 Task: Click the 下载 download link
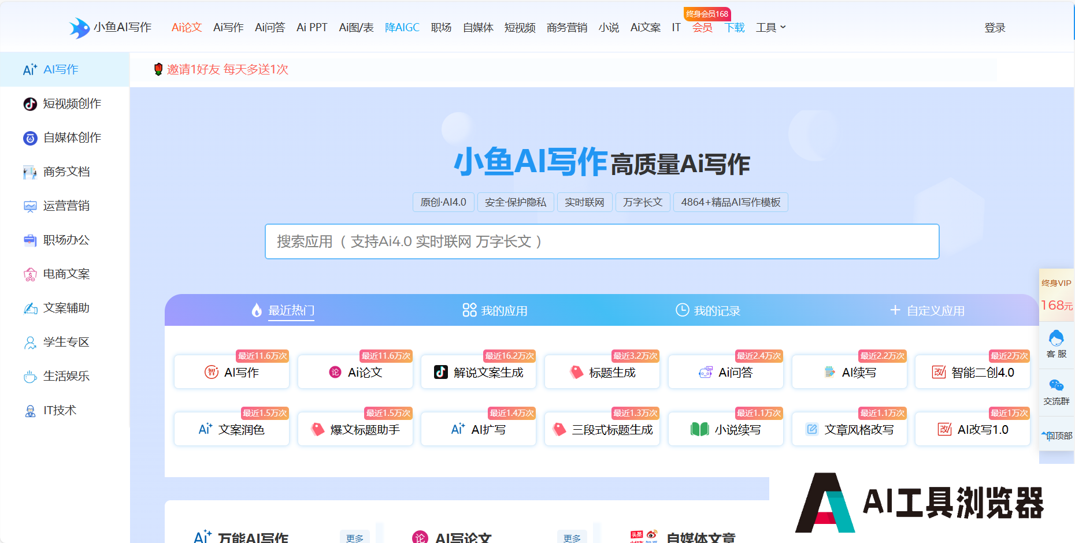pos(735,28)
